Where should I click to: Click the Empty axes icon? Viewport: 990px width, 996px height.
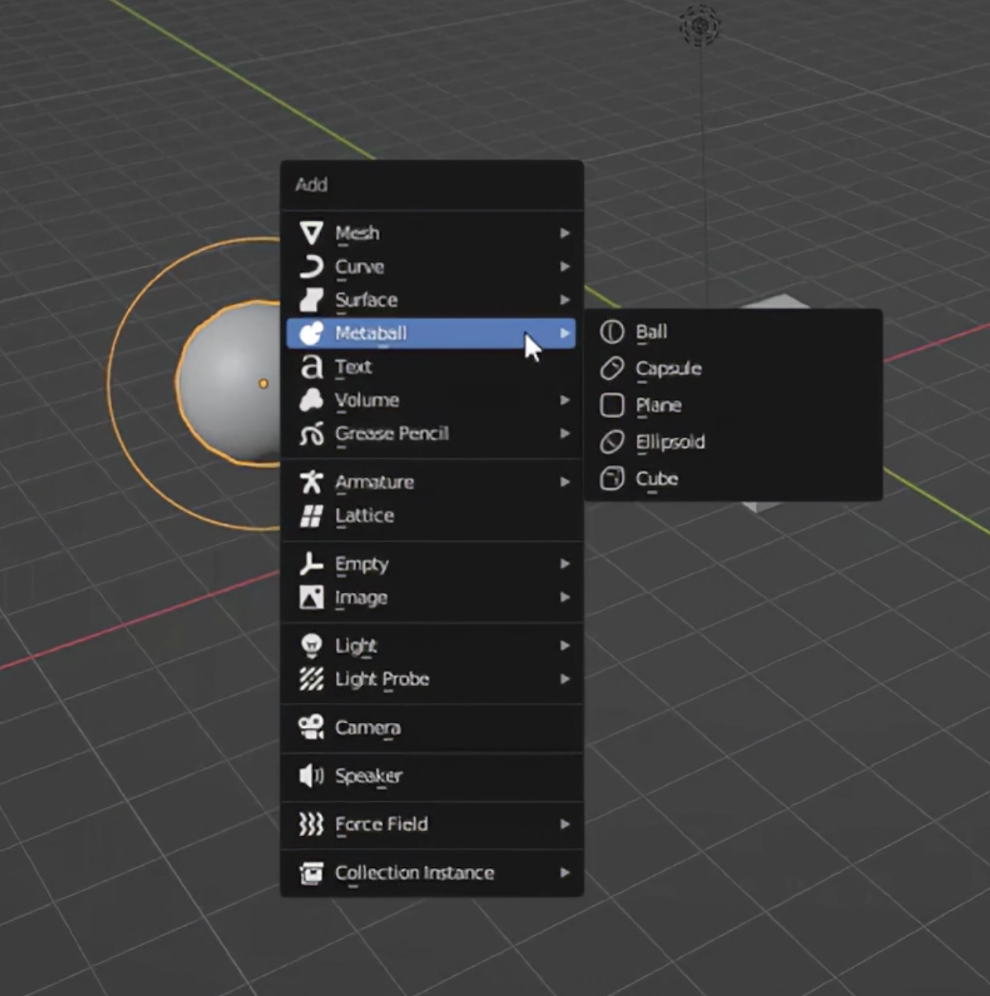pos(311,565)
